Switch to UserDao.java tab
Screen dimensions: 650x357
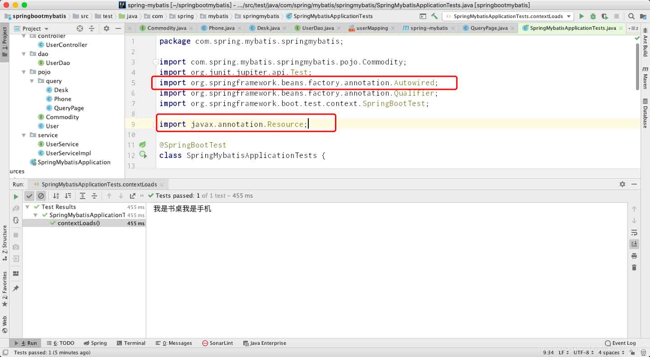318,28
